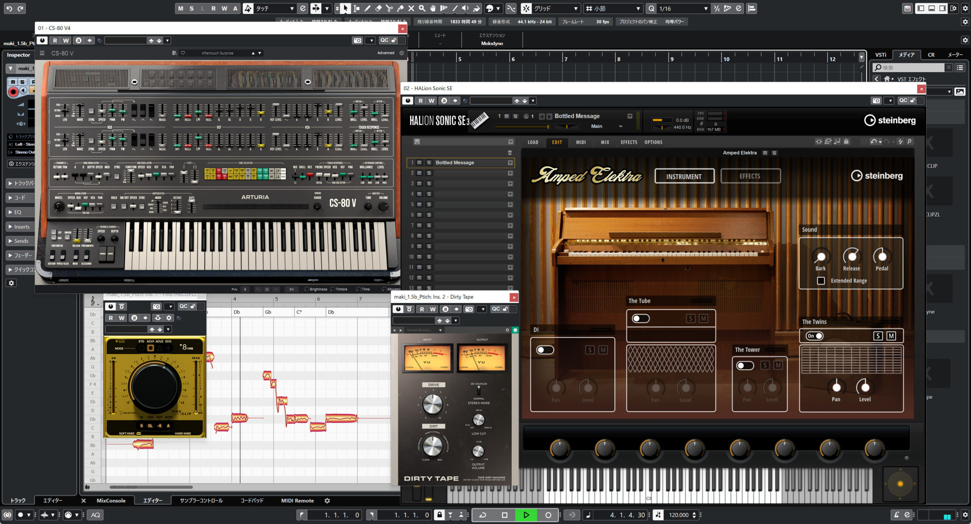
Task: Check the Extended Range checkbox
Action: pos(821,281)
